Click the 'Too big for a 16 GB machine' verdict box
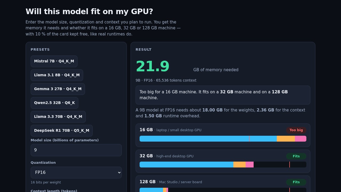This screenshot has height=192, width=341. click(x=223, y=95)
